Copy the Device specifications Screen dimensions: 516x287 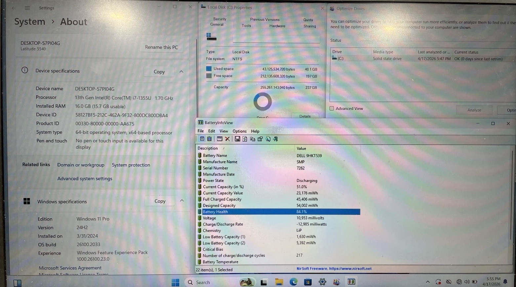click(159, 72)
